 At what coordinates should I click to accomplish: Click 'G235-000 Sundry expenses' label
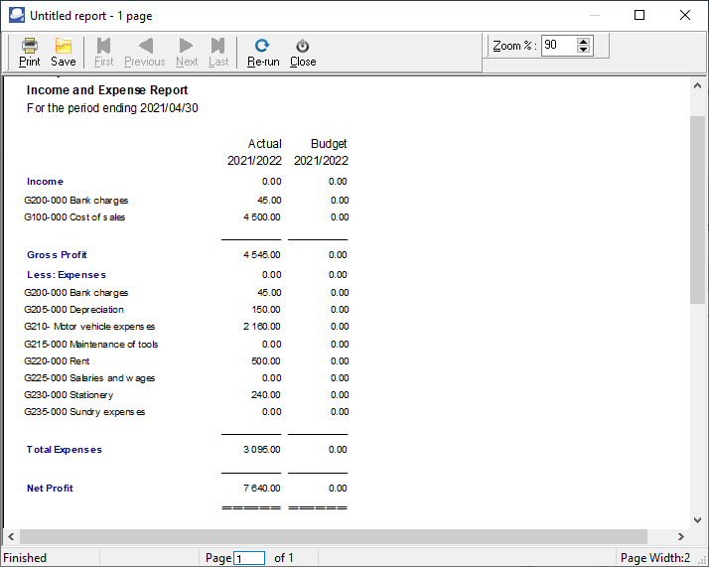(84, 412)
